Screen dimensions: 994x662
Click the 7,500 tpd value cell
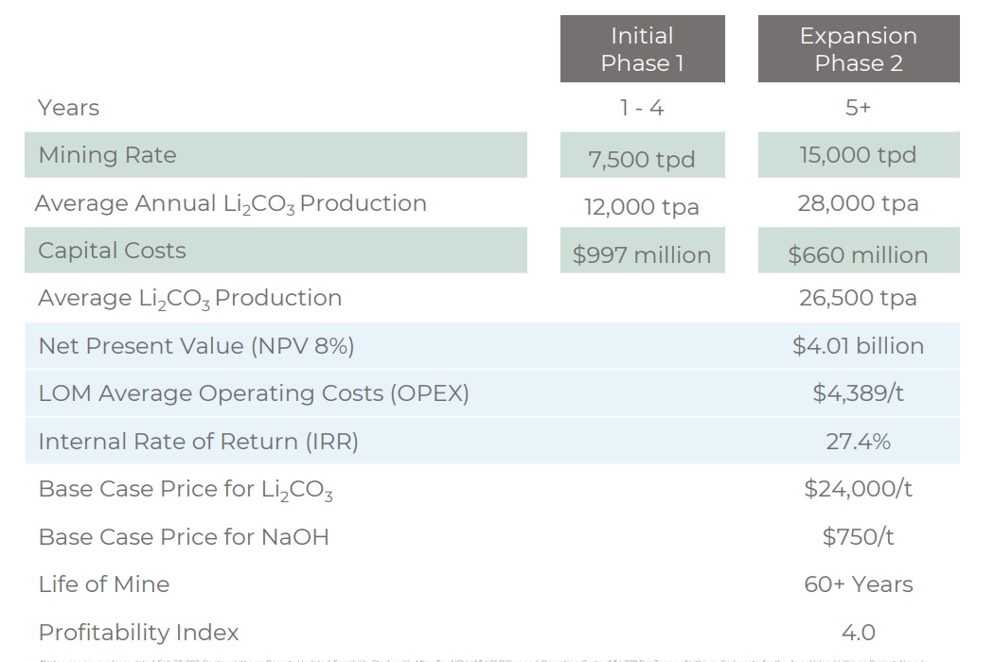642,159
